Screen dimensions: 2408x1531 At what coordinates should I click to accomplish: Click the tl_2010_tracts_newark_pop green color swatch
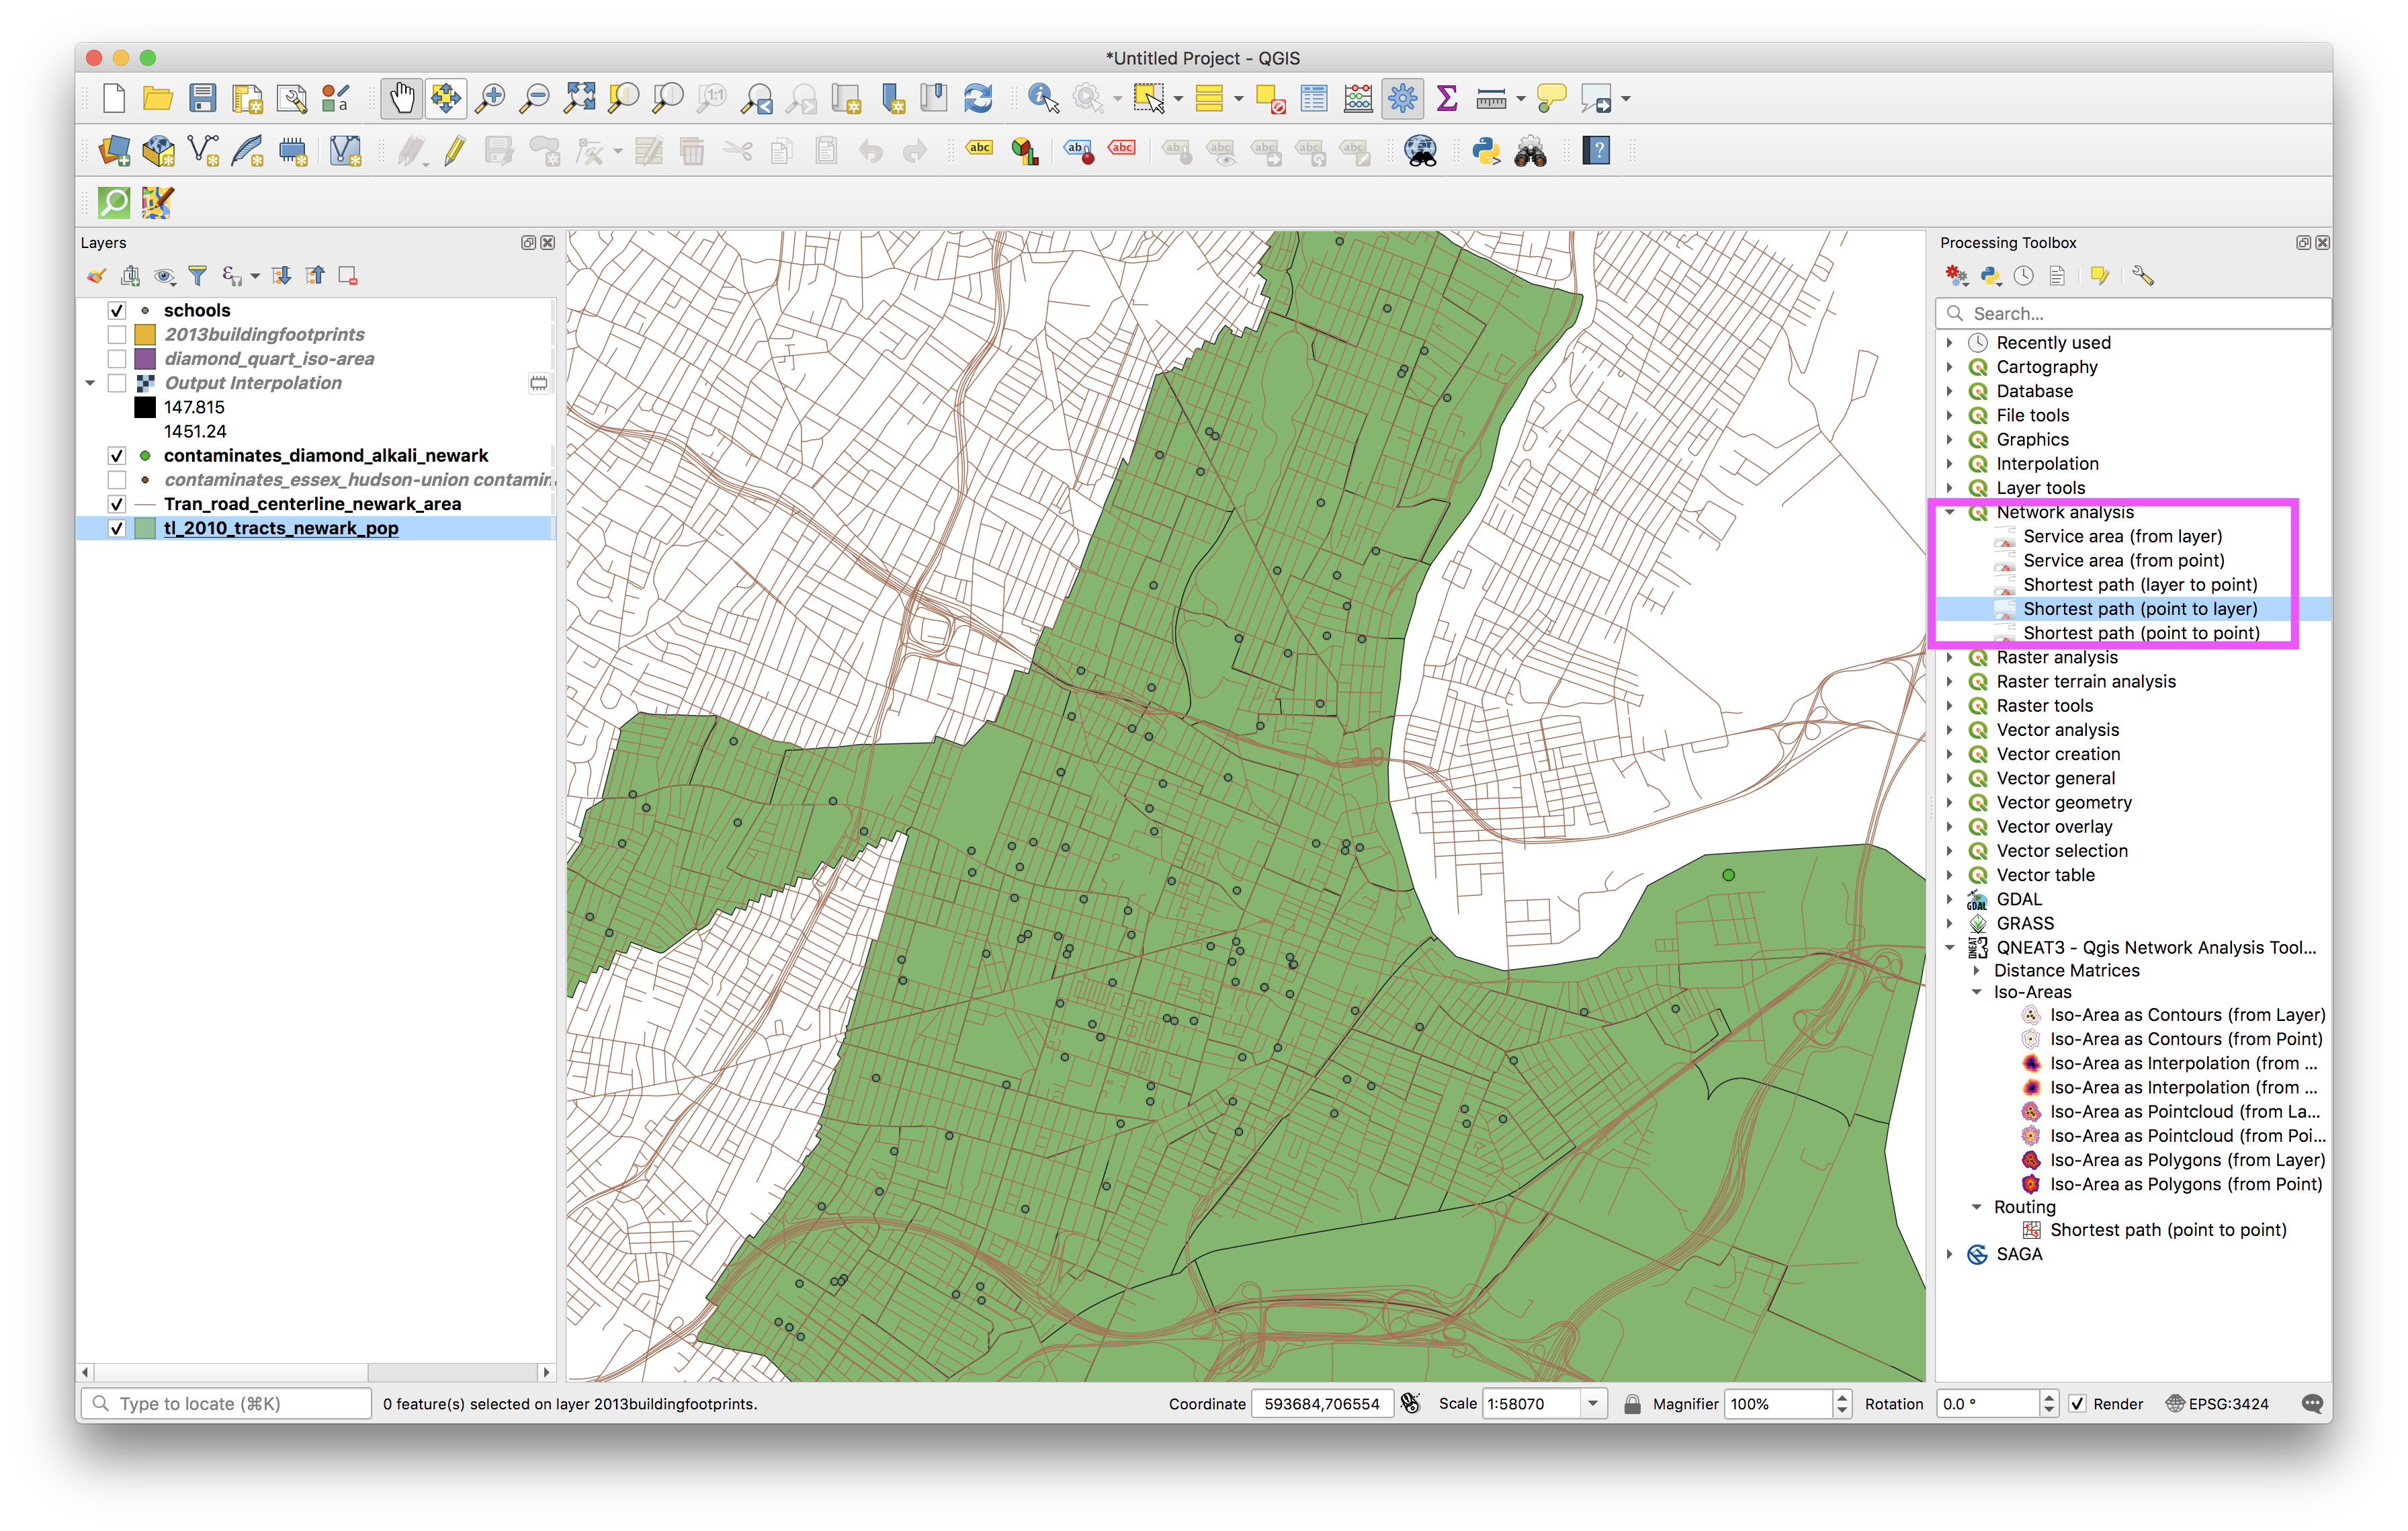145,528
